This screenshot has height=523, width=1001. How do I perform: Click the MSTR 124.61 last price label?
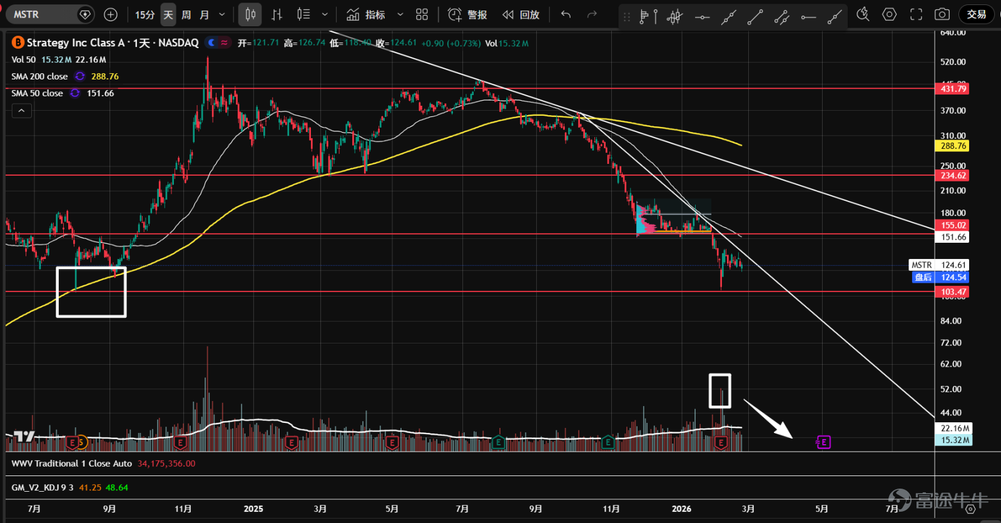(938, 265)
